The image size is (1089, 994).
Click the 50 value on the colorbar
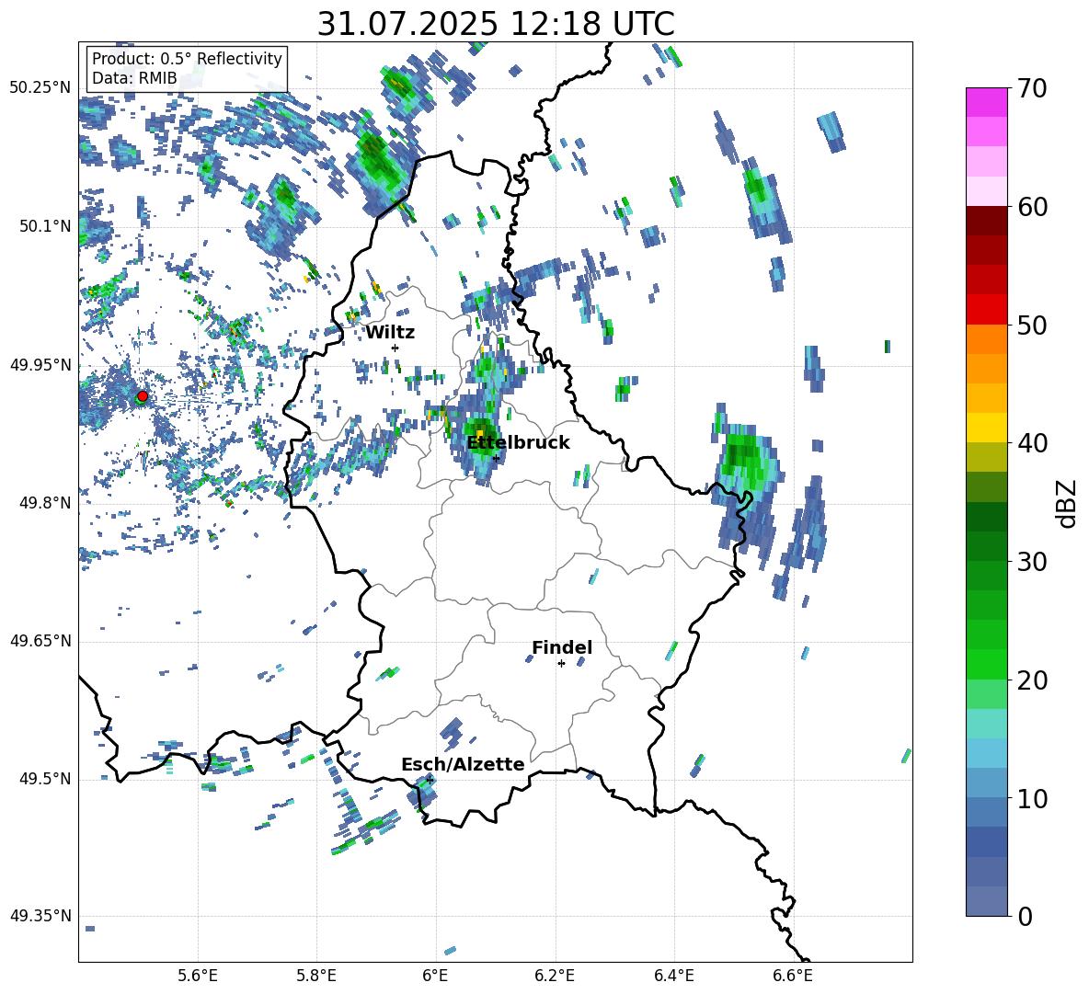coord(1031,326)
